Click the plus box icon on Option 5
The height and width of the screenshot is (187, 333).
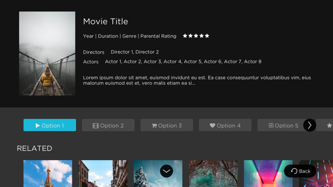coord(271,125)
